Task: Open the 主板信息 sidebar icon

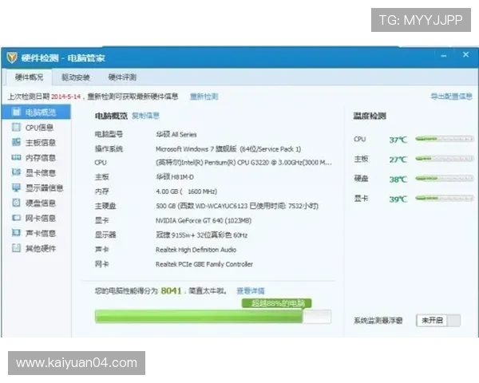Action: tap(17, 142)
